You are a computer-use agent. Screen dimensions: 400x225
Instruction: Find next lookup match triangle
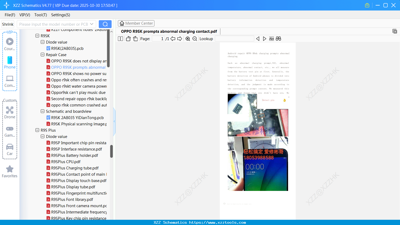click(x=264, y=39)
